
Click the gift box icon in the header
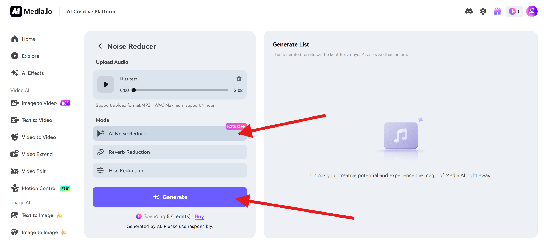click(x=497, y=11)
